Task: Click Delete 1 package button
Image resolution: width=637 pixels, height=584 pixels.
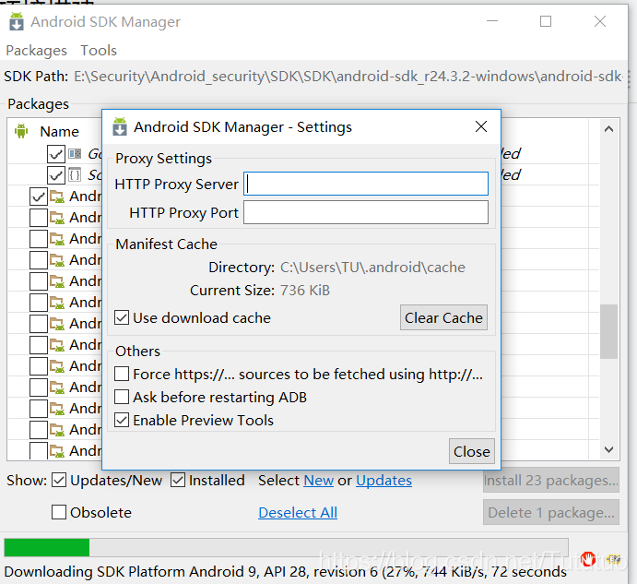Action: [x=551, y=512]
